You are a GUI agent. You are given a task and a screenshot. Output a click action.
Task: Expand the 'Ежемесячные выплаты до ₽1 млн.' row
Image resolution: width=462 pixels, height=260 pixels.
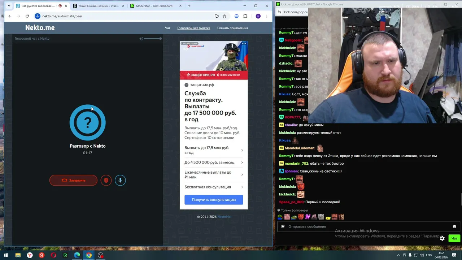click(214, 175)
